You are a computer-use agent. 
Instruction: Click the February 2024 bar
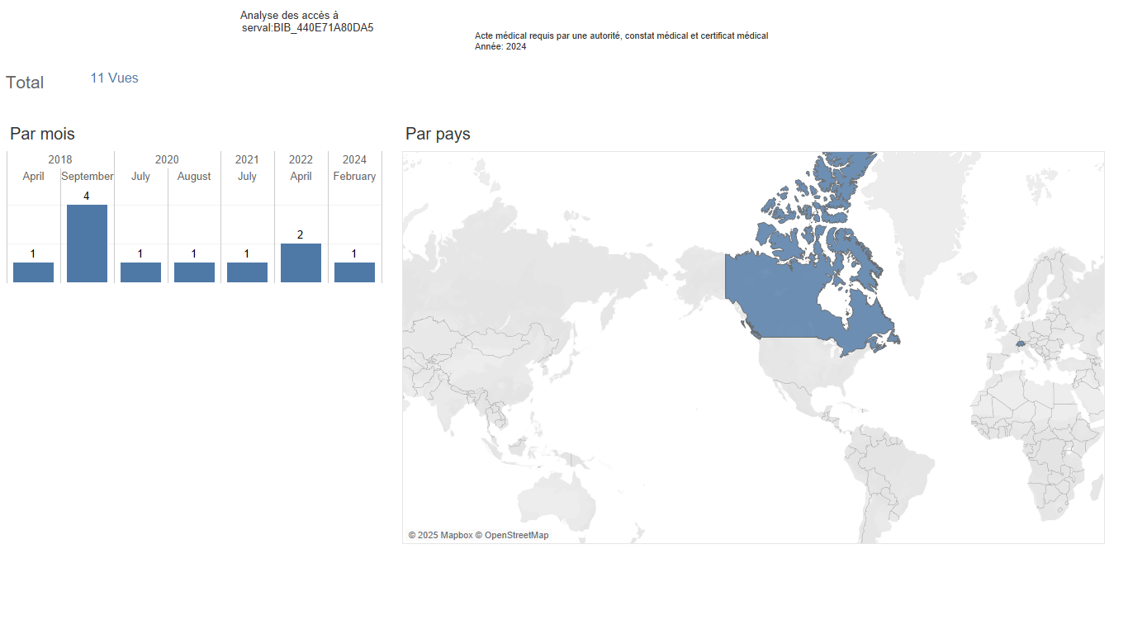point(354,272)
